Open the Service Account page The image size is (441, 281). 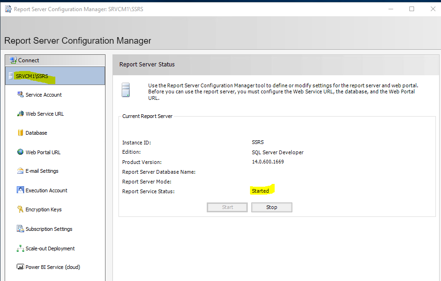[x=44, y=95]
